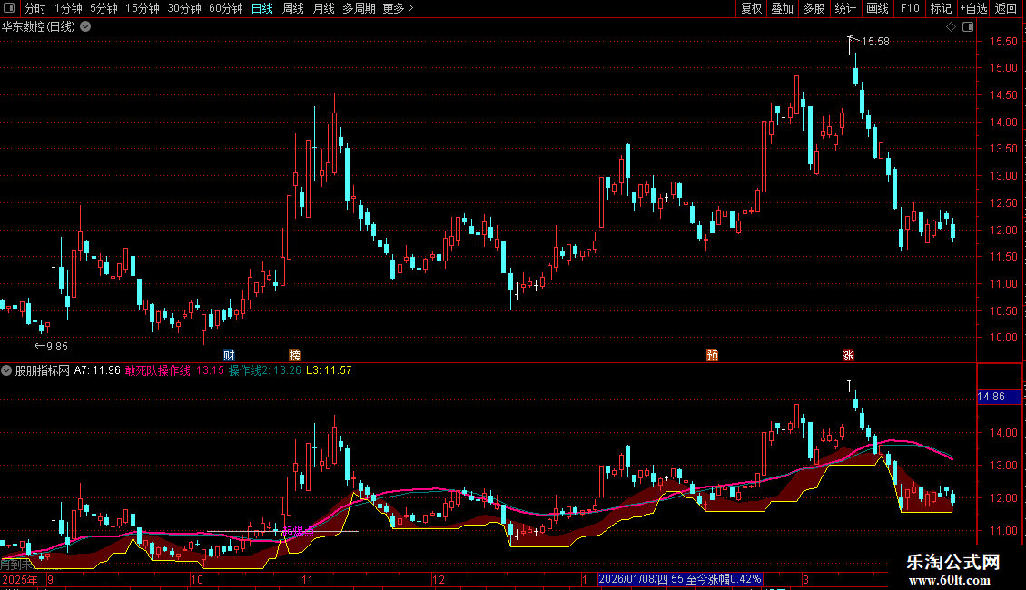This screenshot has width=1026, height=590.
Task: Switch to 周线 weekly chart
Action: (x=292, y=8)
